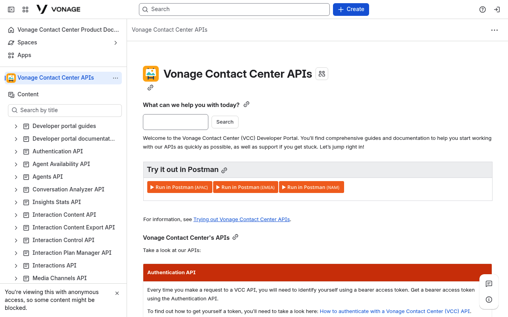Run in Postman for APAC
Screen dimensions: 508x317
click(180, 187)
